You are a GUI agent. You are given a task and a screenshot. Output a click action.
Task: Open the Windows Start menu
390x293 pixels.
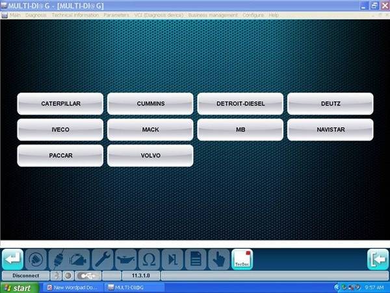click(18, 287)
